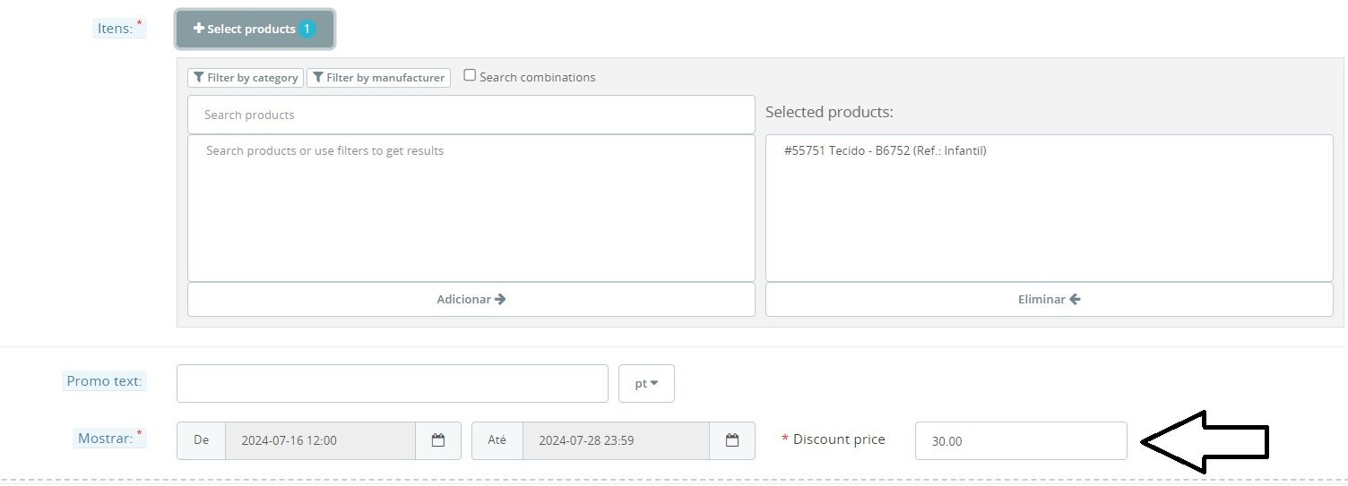1348x486 pixels.
Task: Click the plus icon on Select products
Action: [199, 29]
